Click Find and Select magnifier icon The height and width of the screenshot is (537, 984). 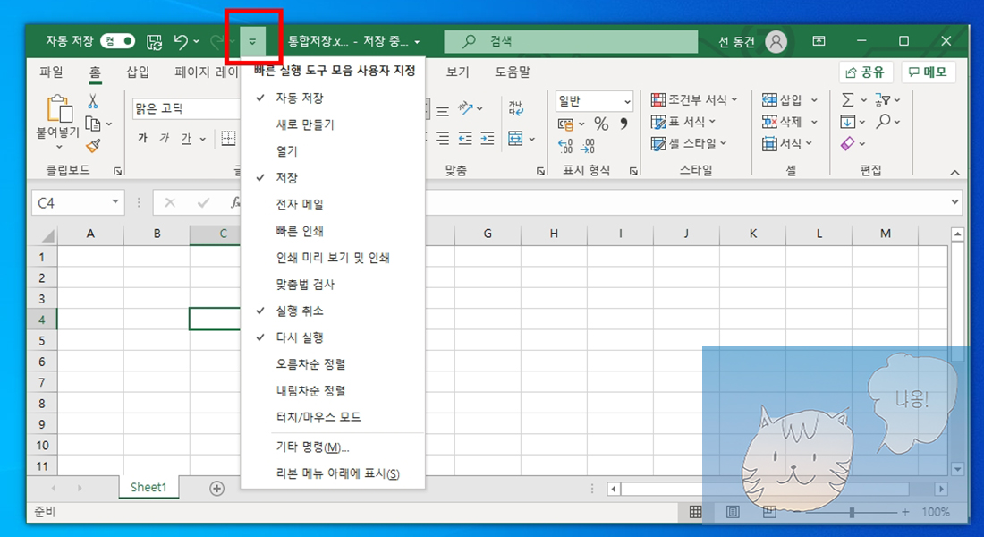click(884, 121)
